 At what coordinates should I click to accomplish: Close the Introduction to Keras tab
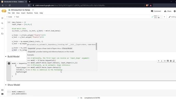tap(26, 2)
